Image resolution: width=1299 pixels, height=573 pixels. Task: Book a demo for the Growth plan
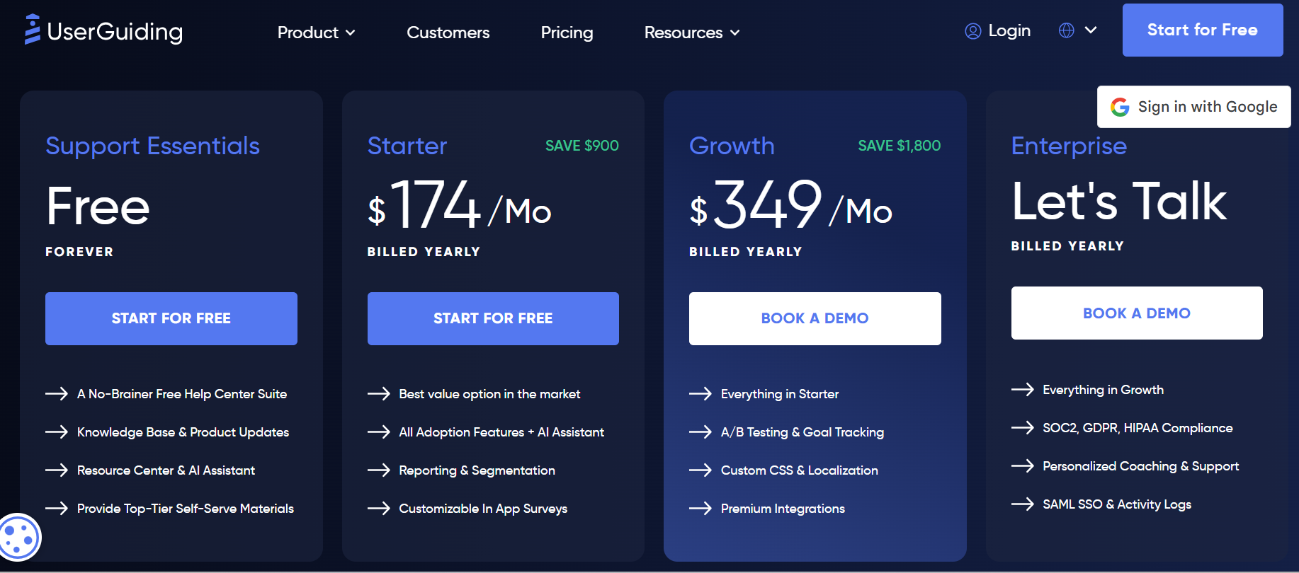pyautogui.click(x=815, y=318)
